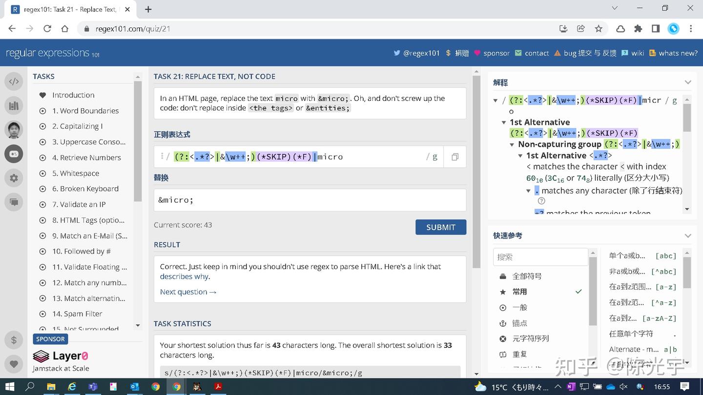
Task: Click the SUBMIT button
Action: pyautogui.click(x=440, y=227)
